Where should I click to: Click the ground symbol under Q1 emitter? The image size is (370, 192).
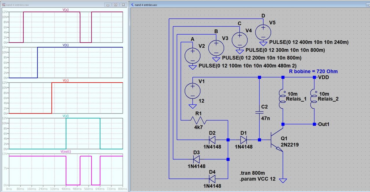(283, 180)
